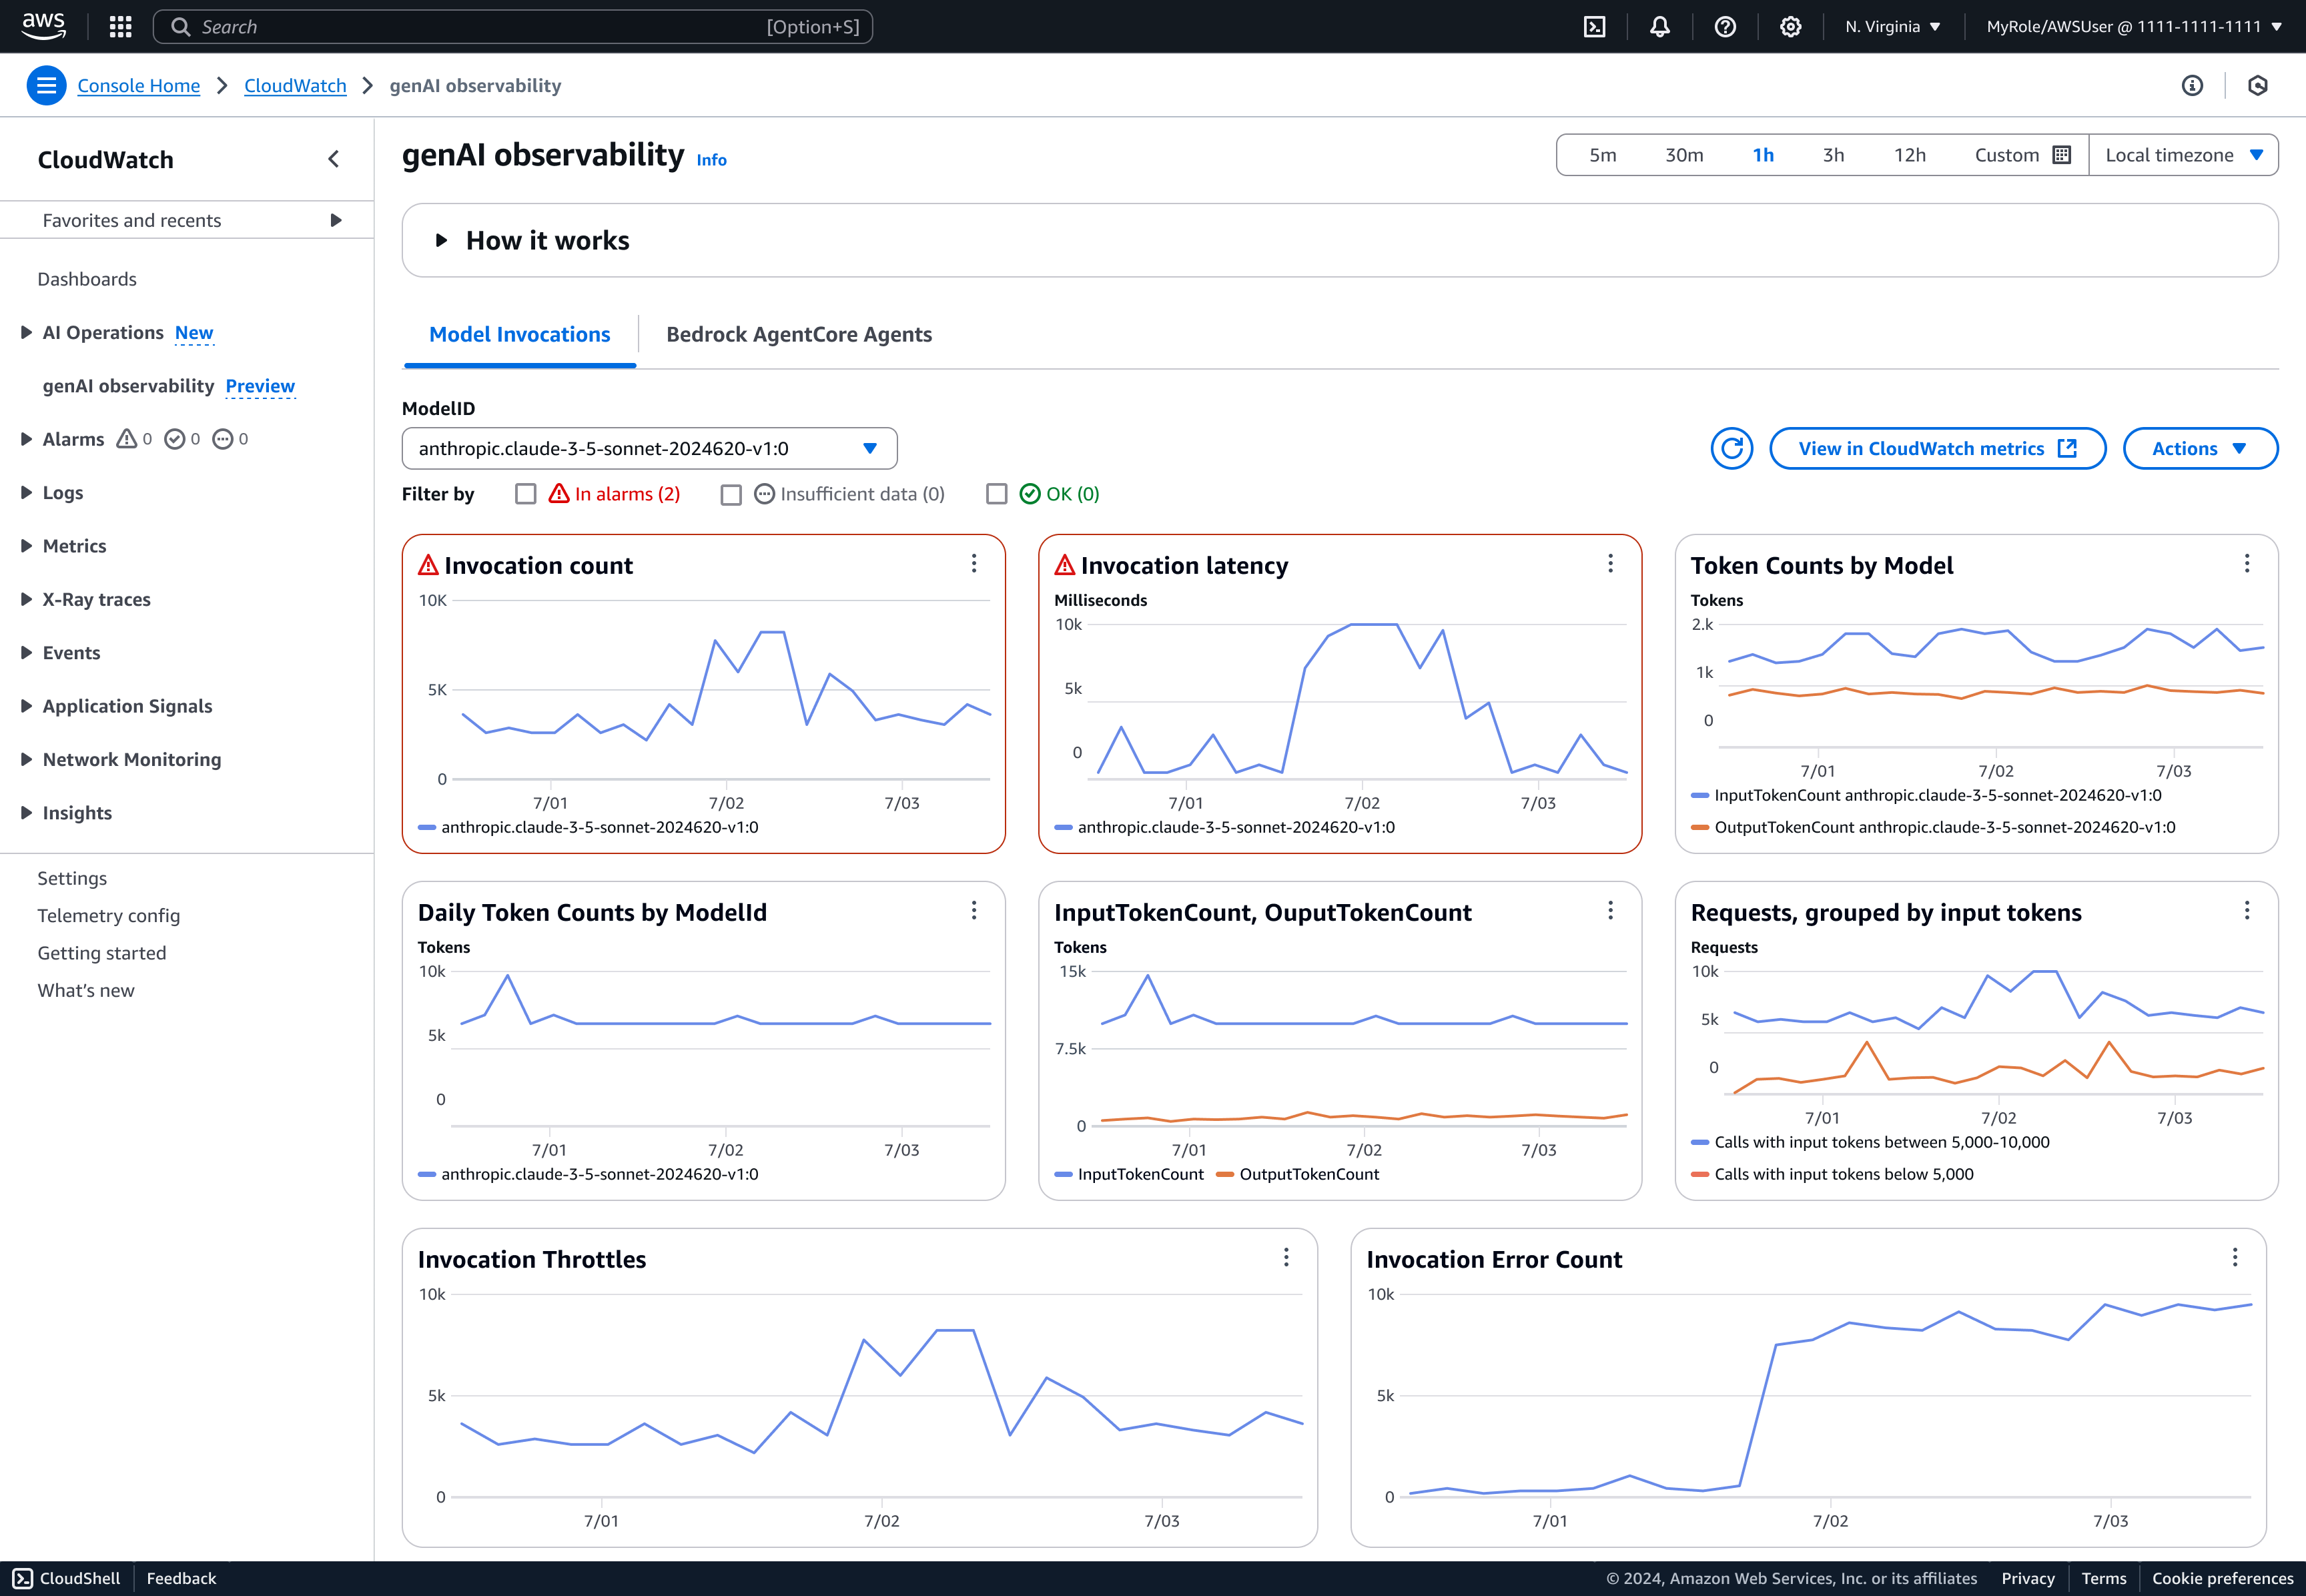Switch to the Bedrock AgentCore Agents tab
The width and height of the screenshot is (2306, 1596).
799,334
